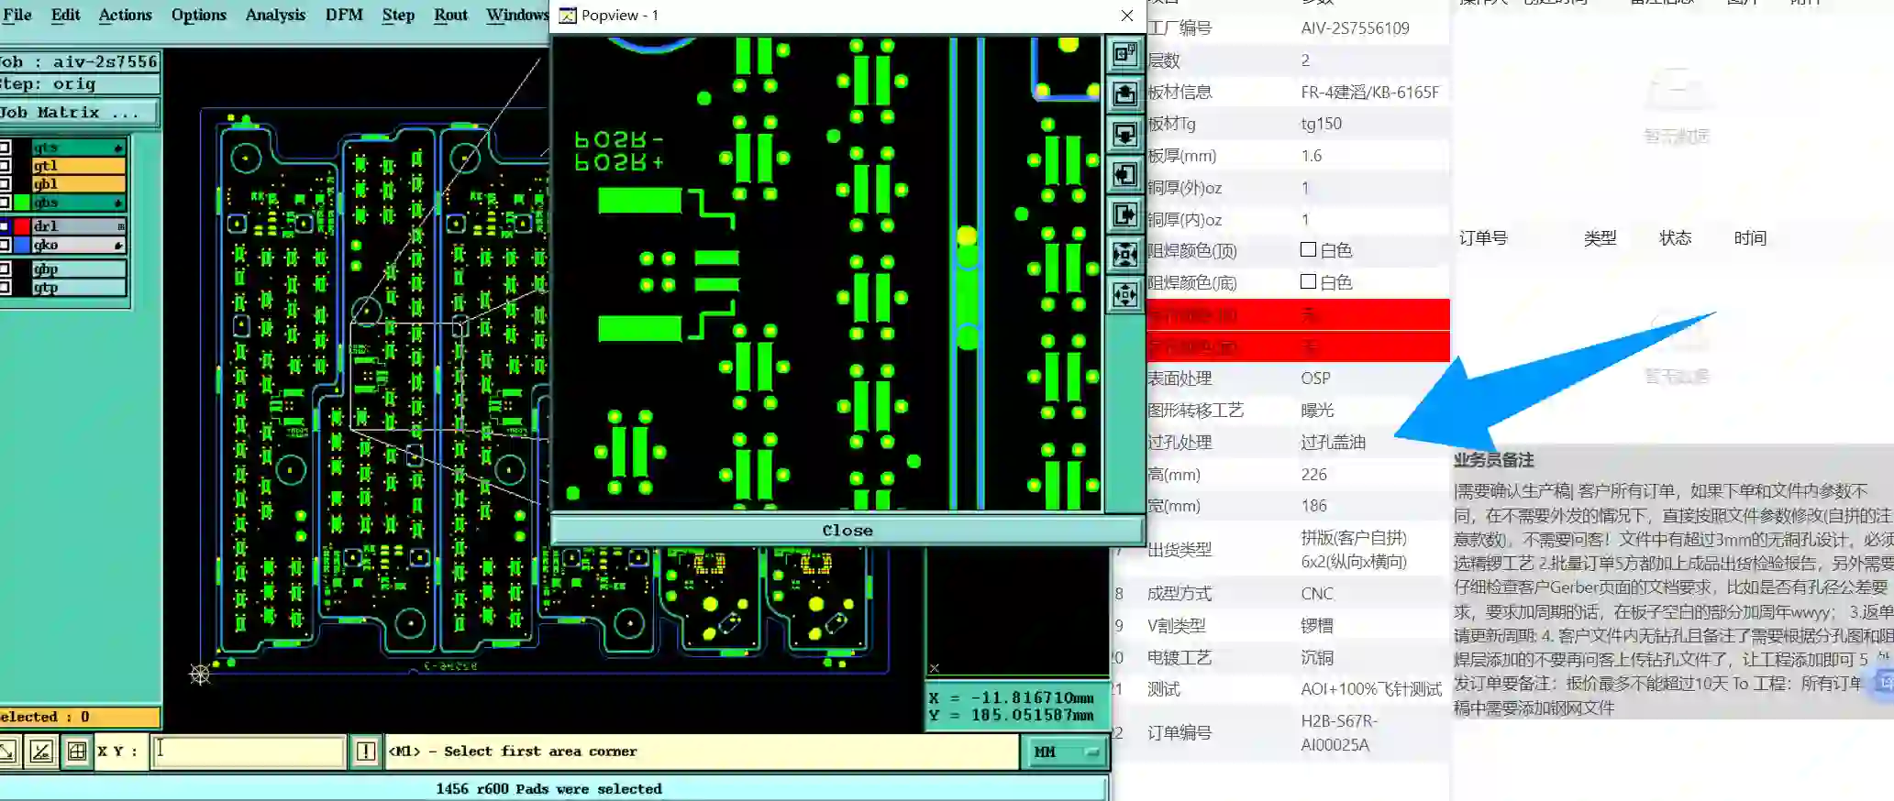
Task: Toggle visibility checkbox for gts layer
Action: coord(6,148)
